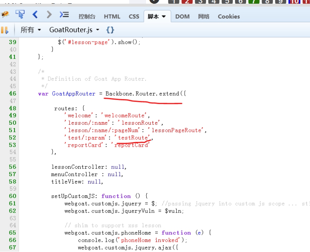The image size is (310, 252).
Task: Click "webgoat.customjs.jquery.ajax({" line
Action: [128, 248]
